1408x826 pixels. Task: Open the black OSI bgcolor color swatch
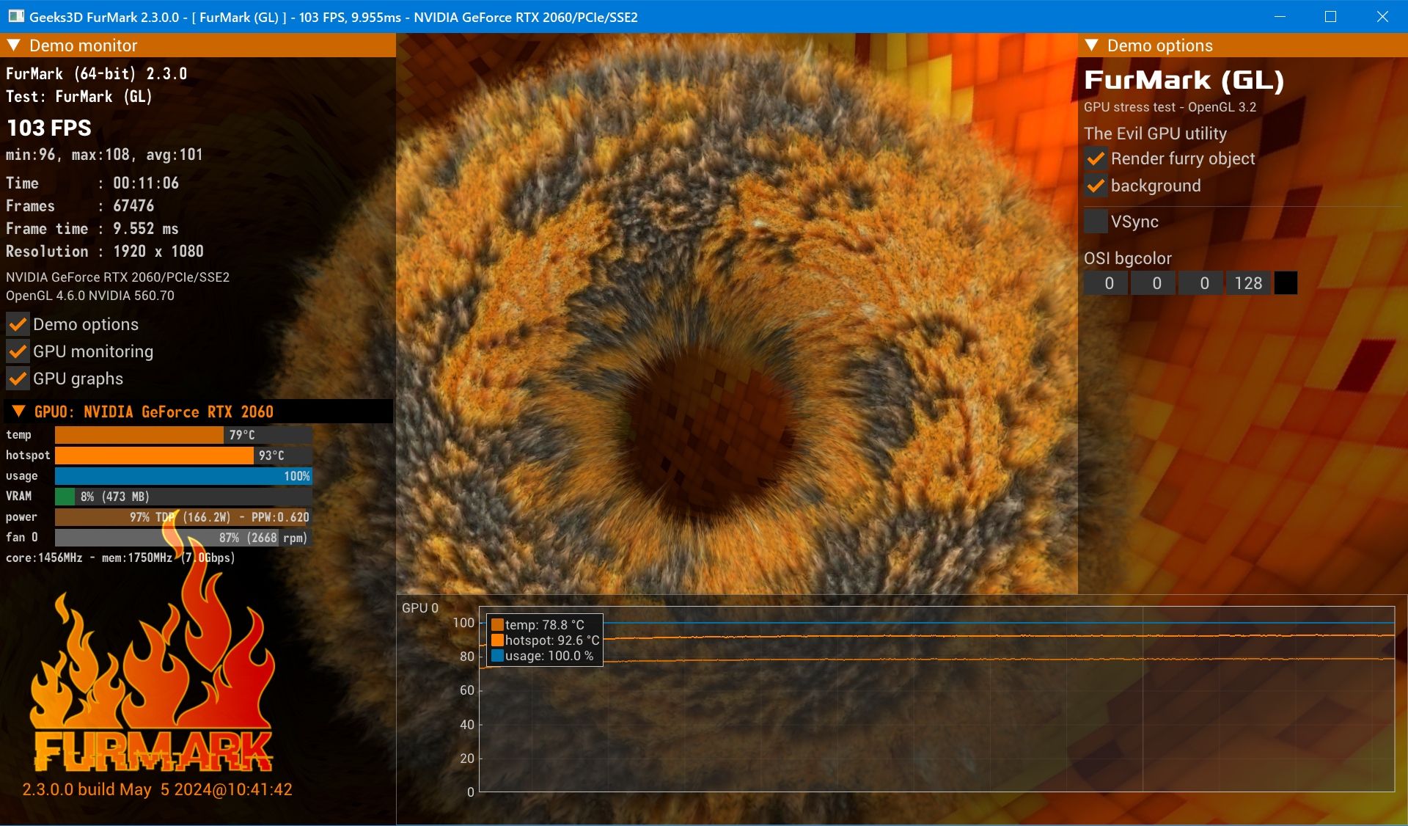(x=1286, y=283)
